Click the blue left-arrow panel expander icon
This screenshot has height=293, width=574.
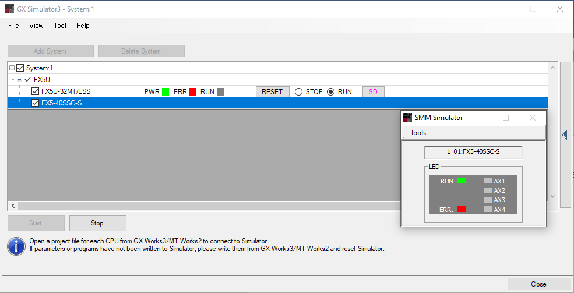coord(565,135)
